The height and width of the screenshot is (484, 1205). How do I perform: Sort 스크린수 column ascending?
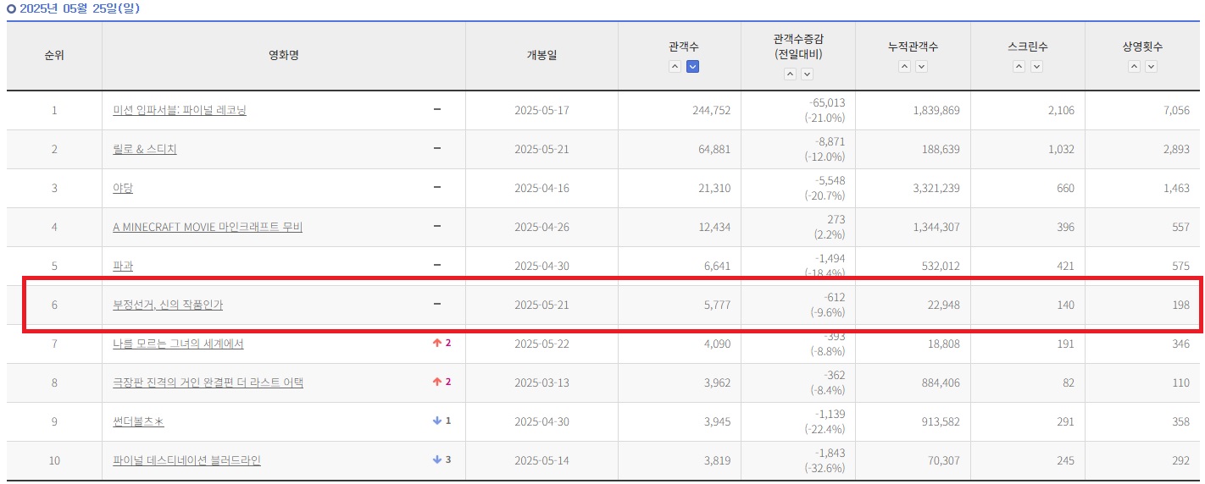click(x=1019, y=67)
